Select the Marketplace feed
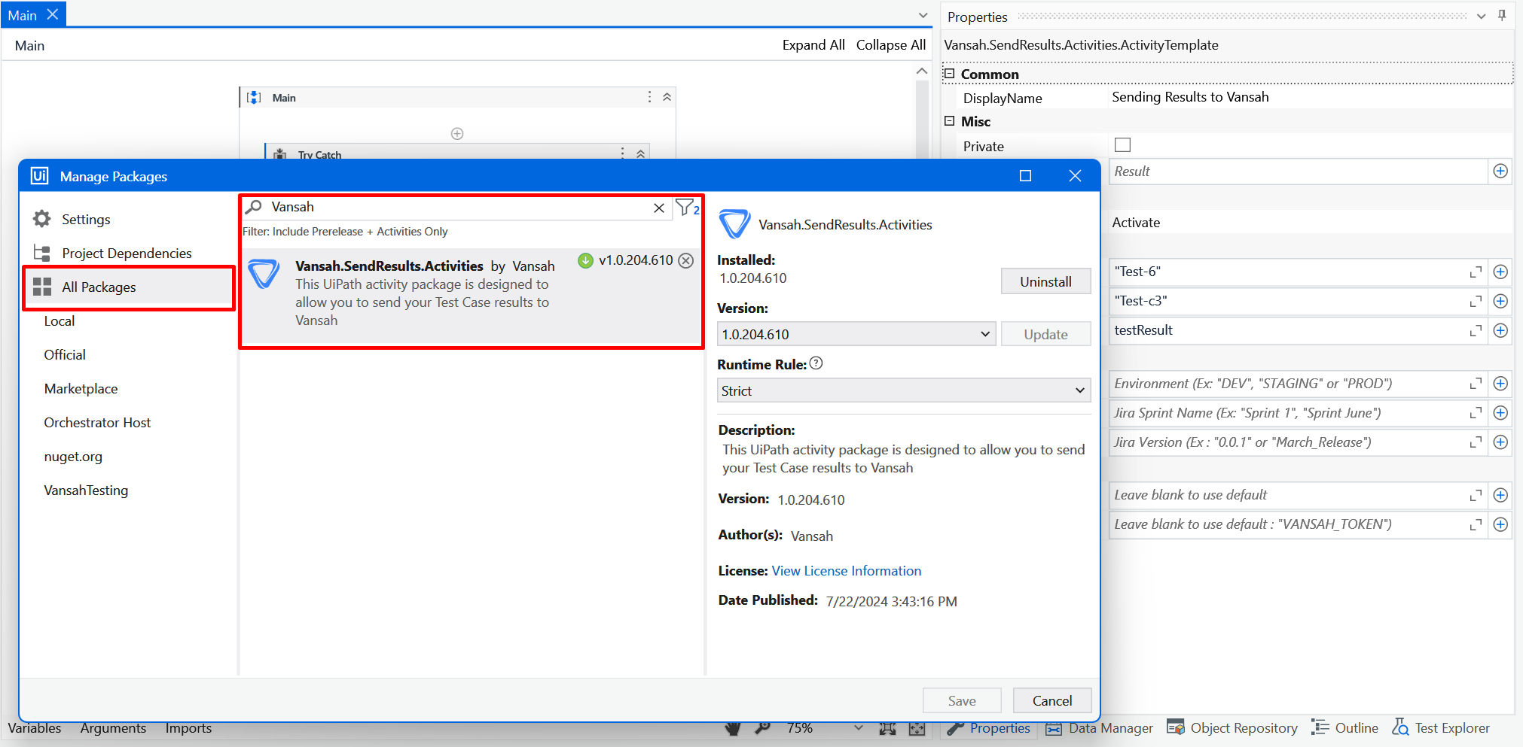This screenshot has width=1523, height=747. (x=81, y=389)
